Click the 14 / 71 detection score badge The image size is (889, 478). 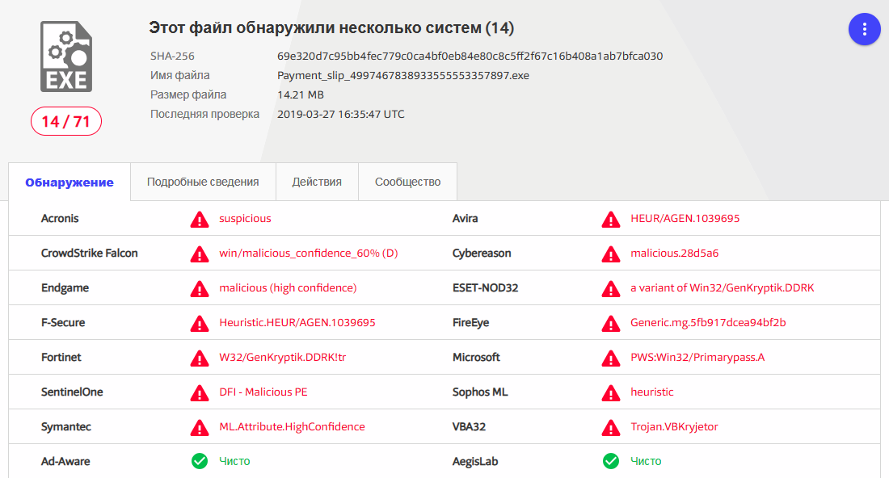(66, 121)
